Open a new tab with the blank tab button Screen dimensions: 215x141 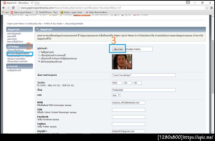(x=37, y=3)
